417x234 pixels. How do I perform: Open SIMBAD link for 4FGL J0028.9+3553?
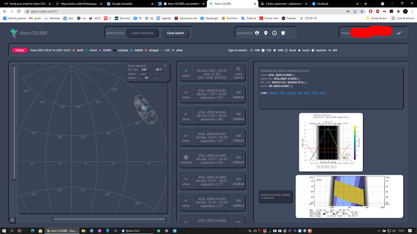tap(238, 94)
